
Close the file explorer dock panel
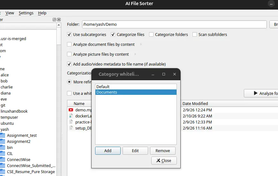pos(59,20)
